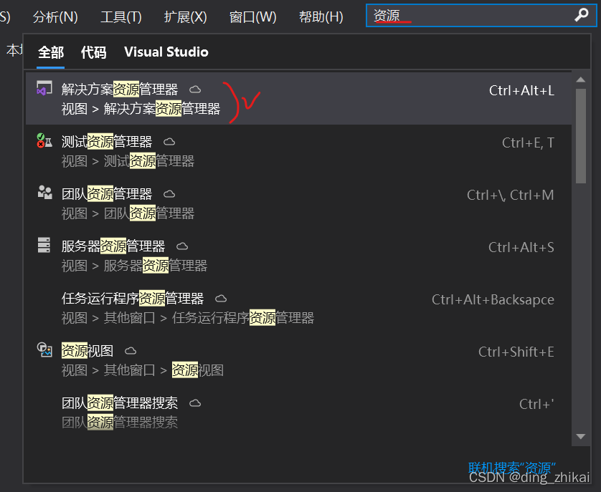This screenshot has height=492, width=601.
Task: Click scrollbar down arrow in results
Action: pos(581,436)
